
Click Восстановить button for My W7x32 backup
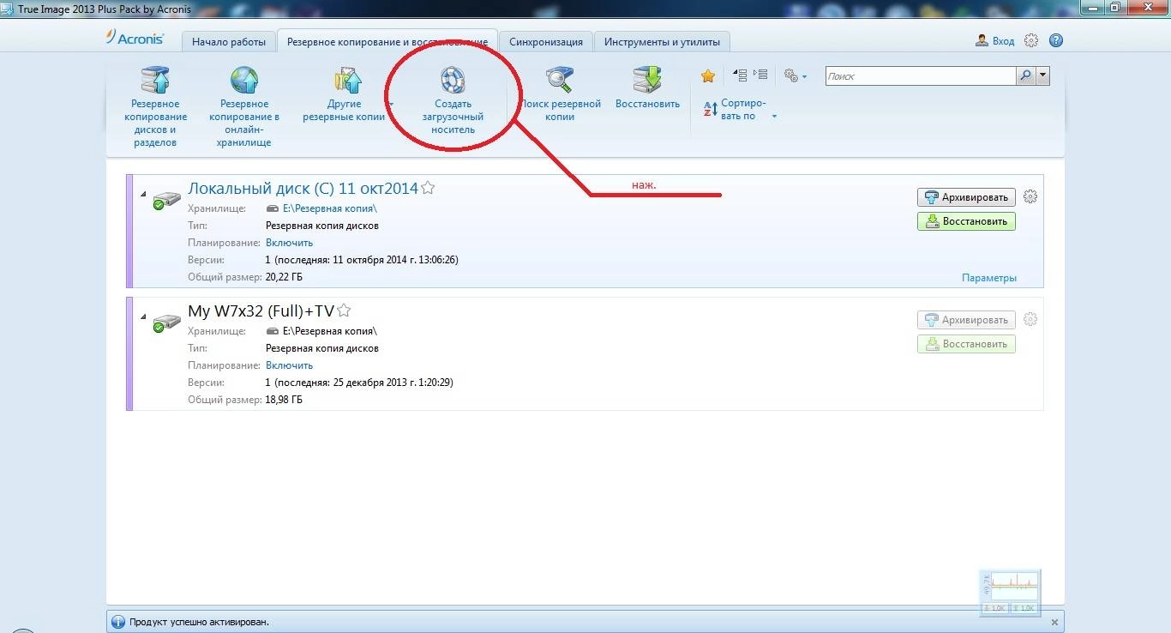pos(966,344)
